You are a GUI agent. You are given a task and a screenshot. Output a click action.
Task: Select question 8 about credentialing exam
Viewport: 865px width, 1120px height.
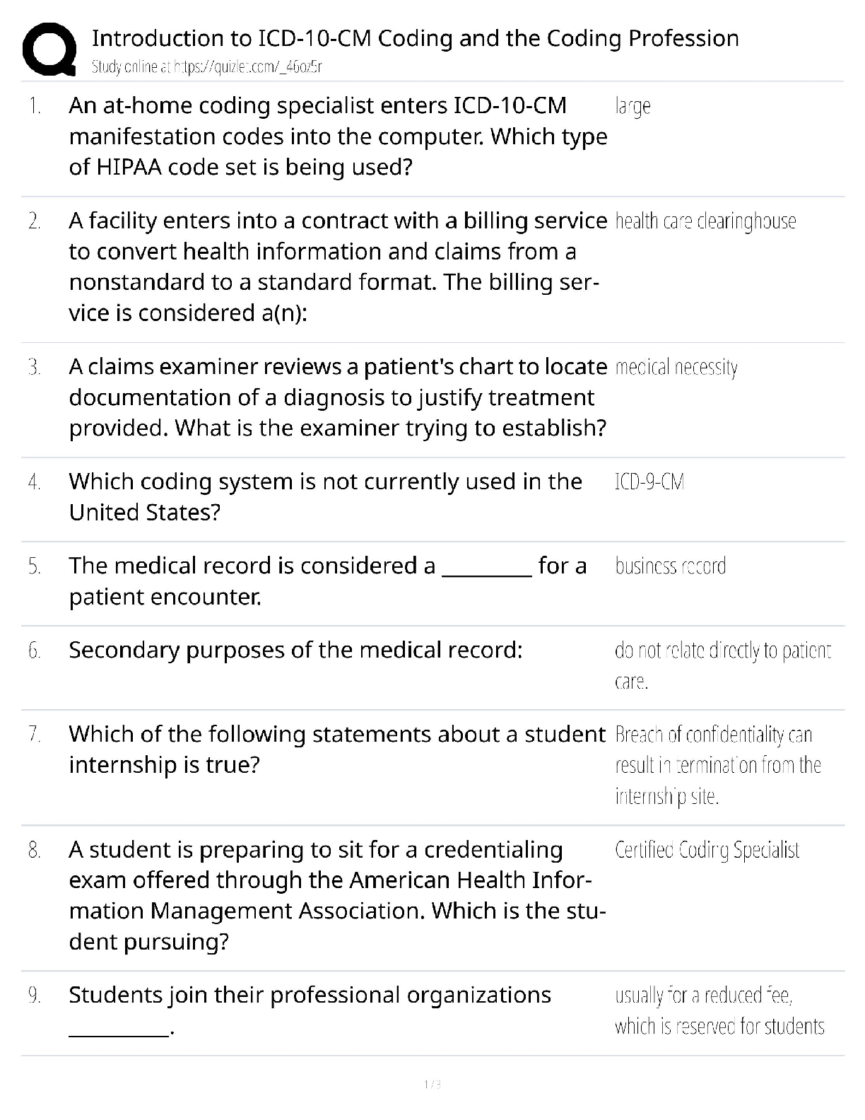pos(337,895)
